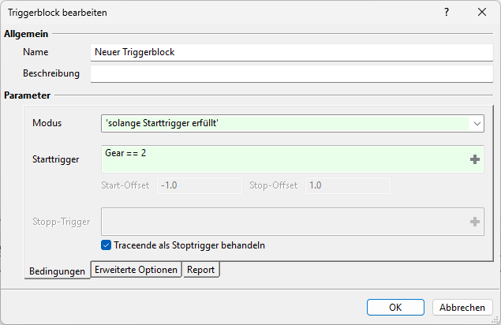Click the Abbrechen button

(462, 307)
